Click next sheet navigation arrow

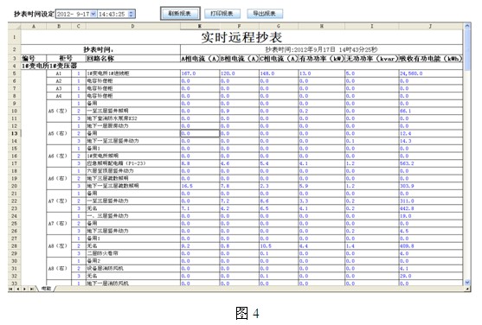(24, 289)
